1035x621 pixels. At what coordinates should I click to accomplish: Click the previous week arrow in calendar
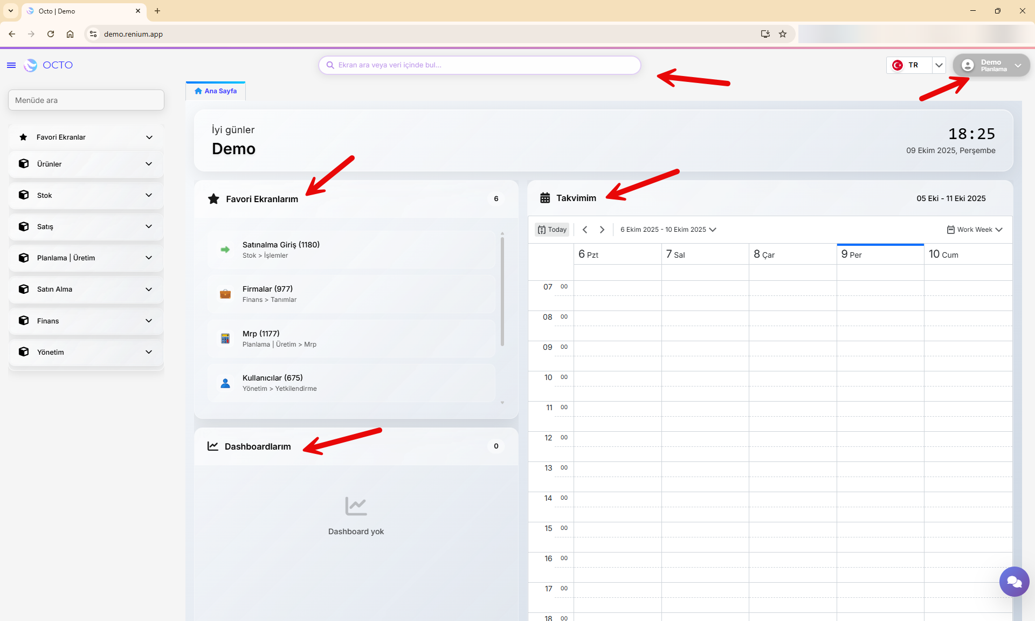[x=585, y=230]
